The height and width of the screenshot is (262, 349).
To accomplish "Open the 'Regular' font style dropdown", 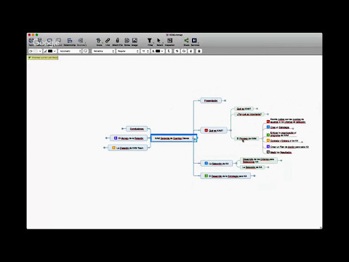I will [128, 51].
